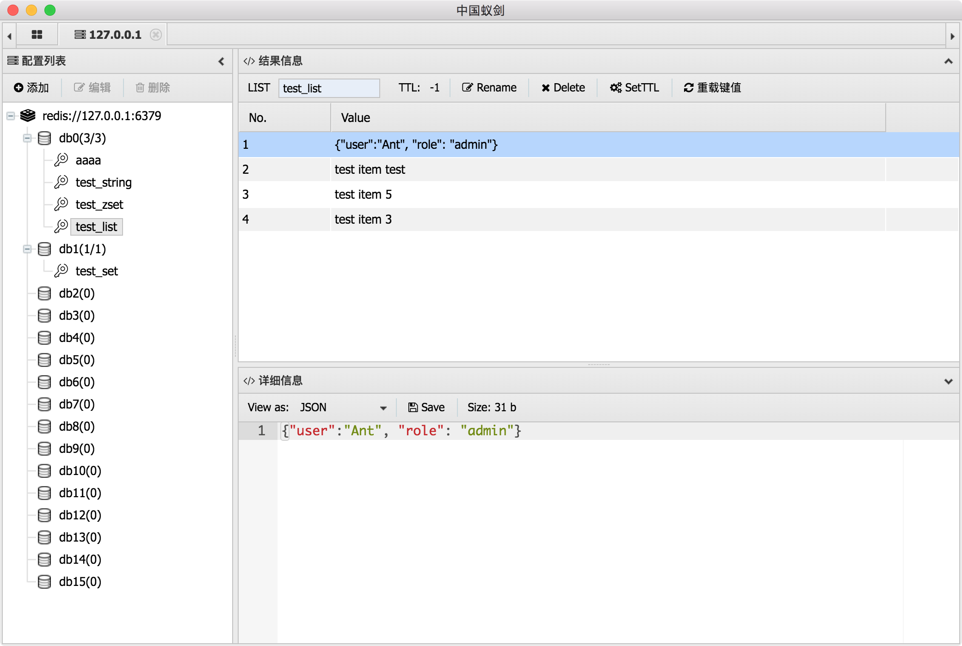962x646 pixels.
Task: Collapse the redis://127.0.0.1:6379 tree node
Action: click(11, 116)
